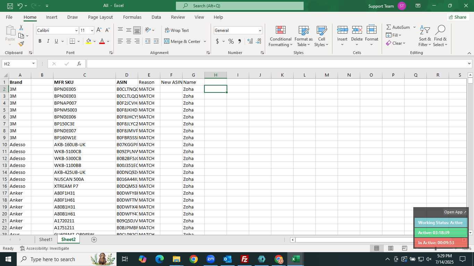Click AutoSum

[398, 27]
